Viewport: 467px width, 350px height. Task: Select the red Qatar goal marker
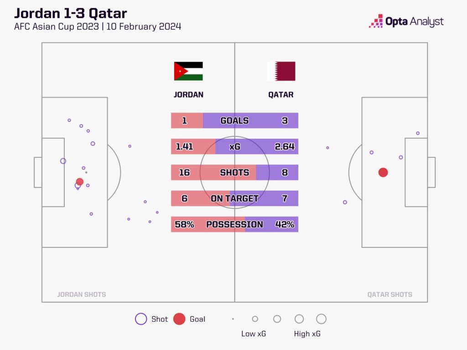tap(383, 172)
